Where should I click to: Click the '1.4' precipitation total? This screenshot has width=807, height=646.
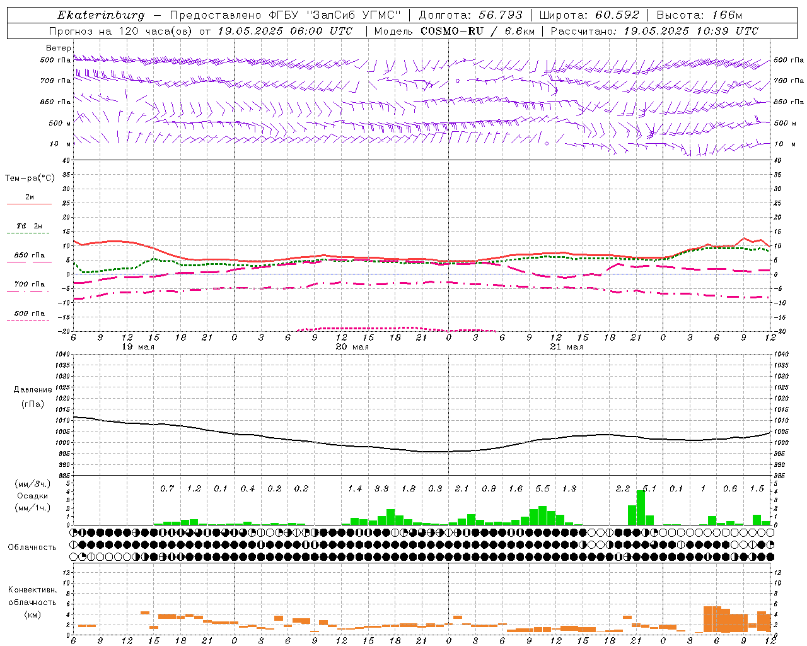pyautogui.click(x=355, y=489)
